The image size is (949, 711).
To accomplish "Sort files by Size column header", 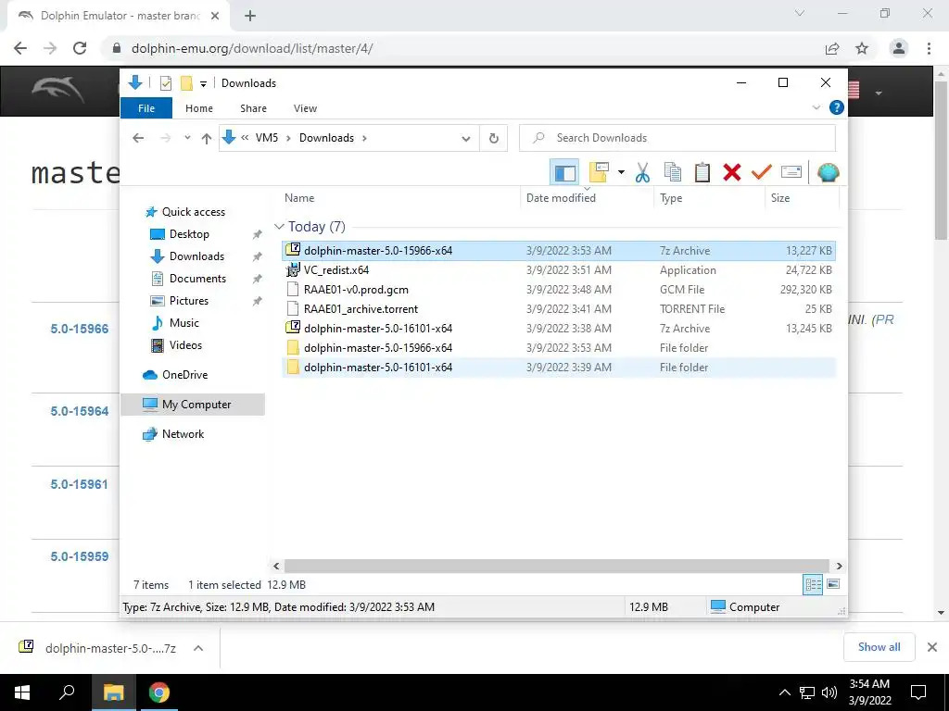I will [x=780, y=198].
